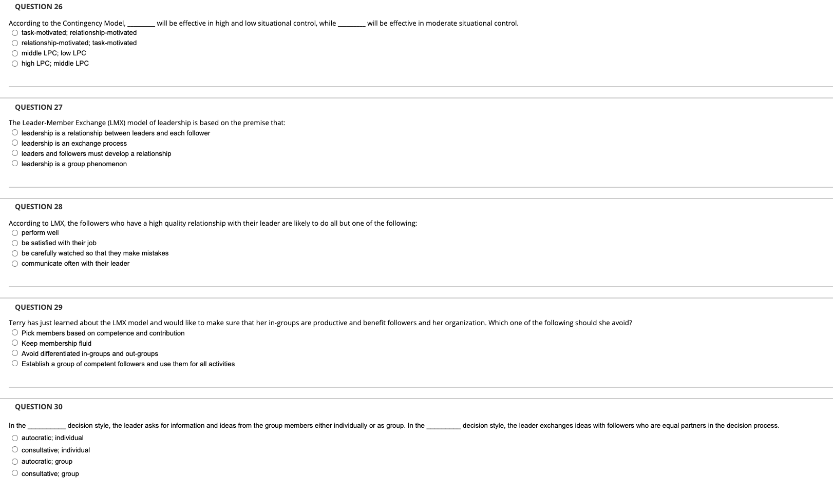Choose "Keep membership fluid" answer
Screen dimensions: 833x496
pos(14,343)
